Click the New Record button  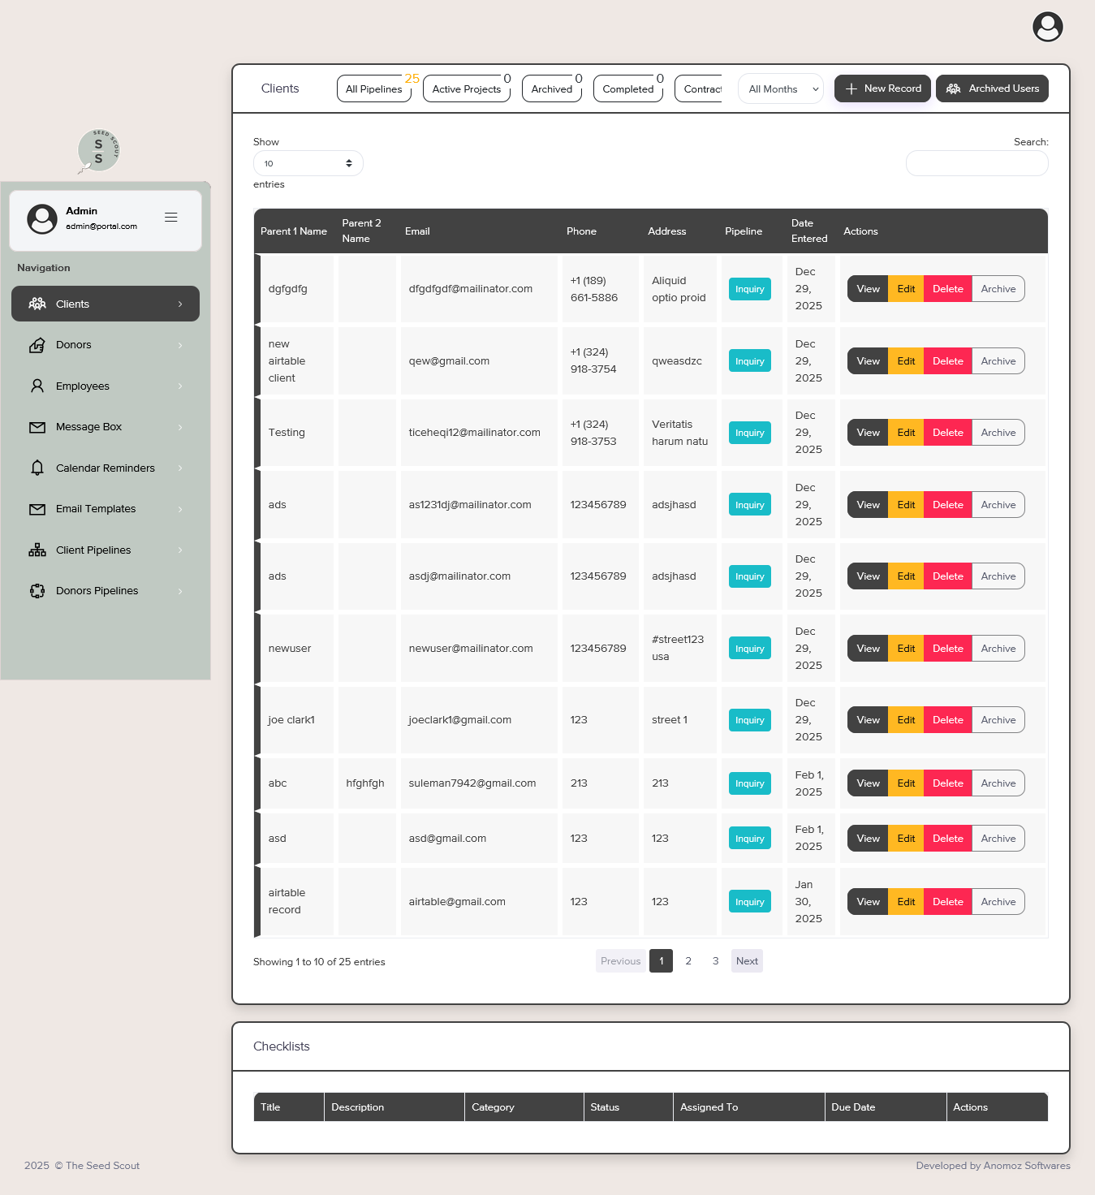pyautogui.click(x=882, y=88)
